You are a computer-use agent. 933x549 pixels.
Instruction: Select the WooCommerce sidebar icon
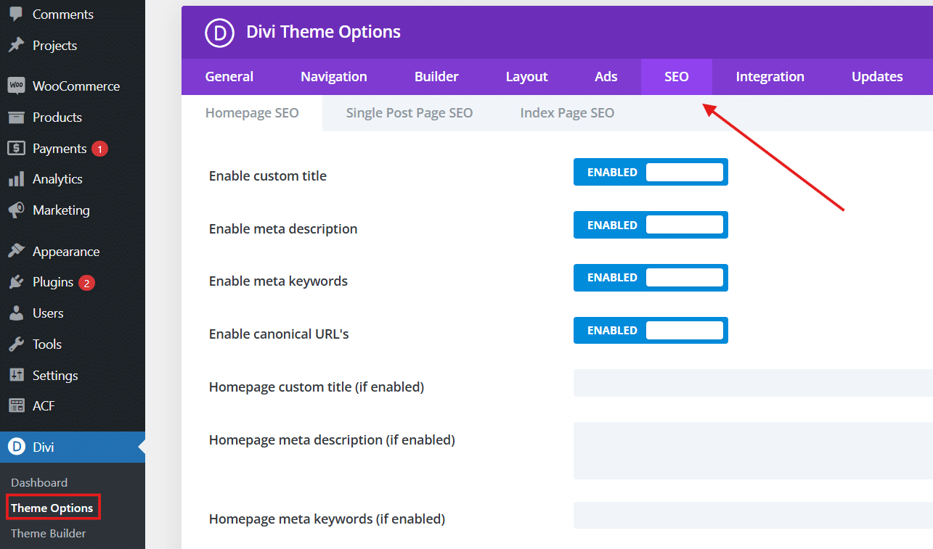point(17,85)
